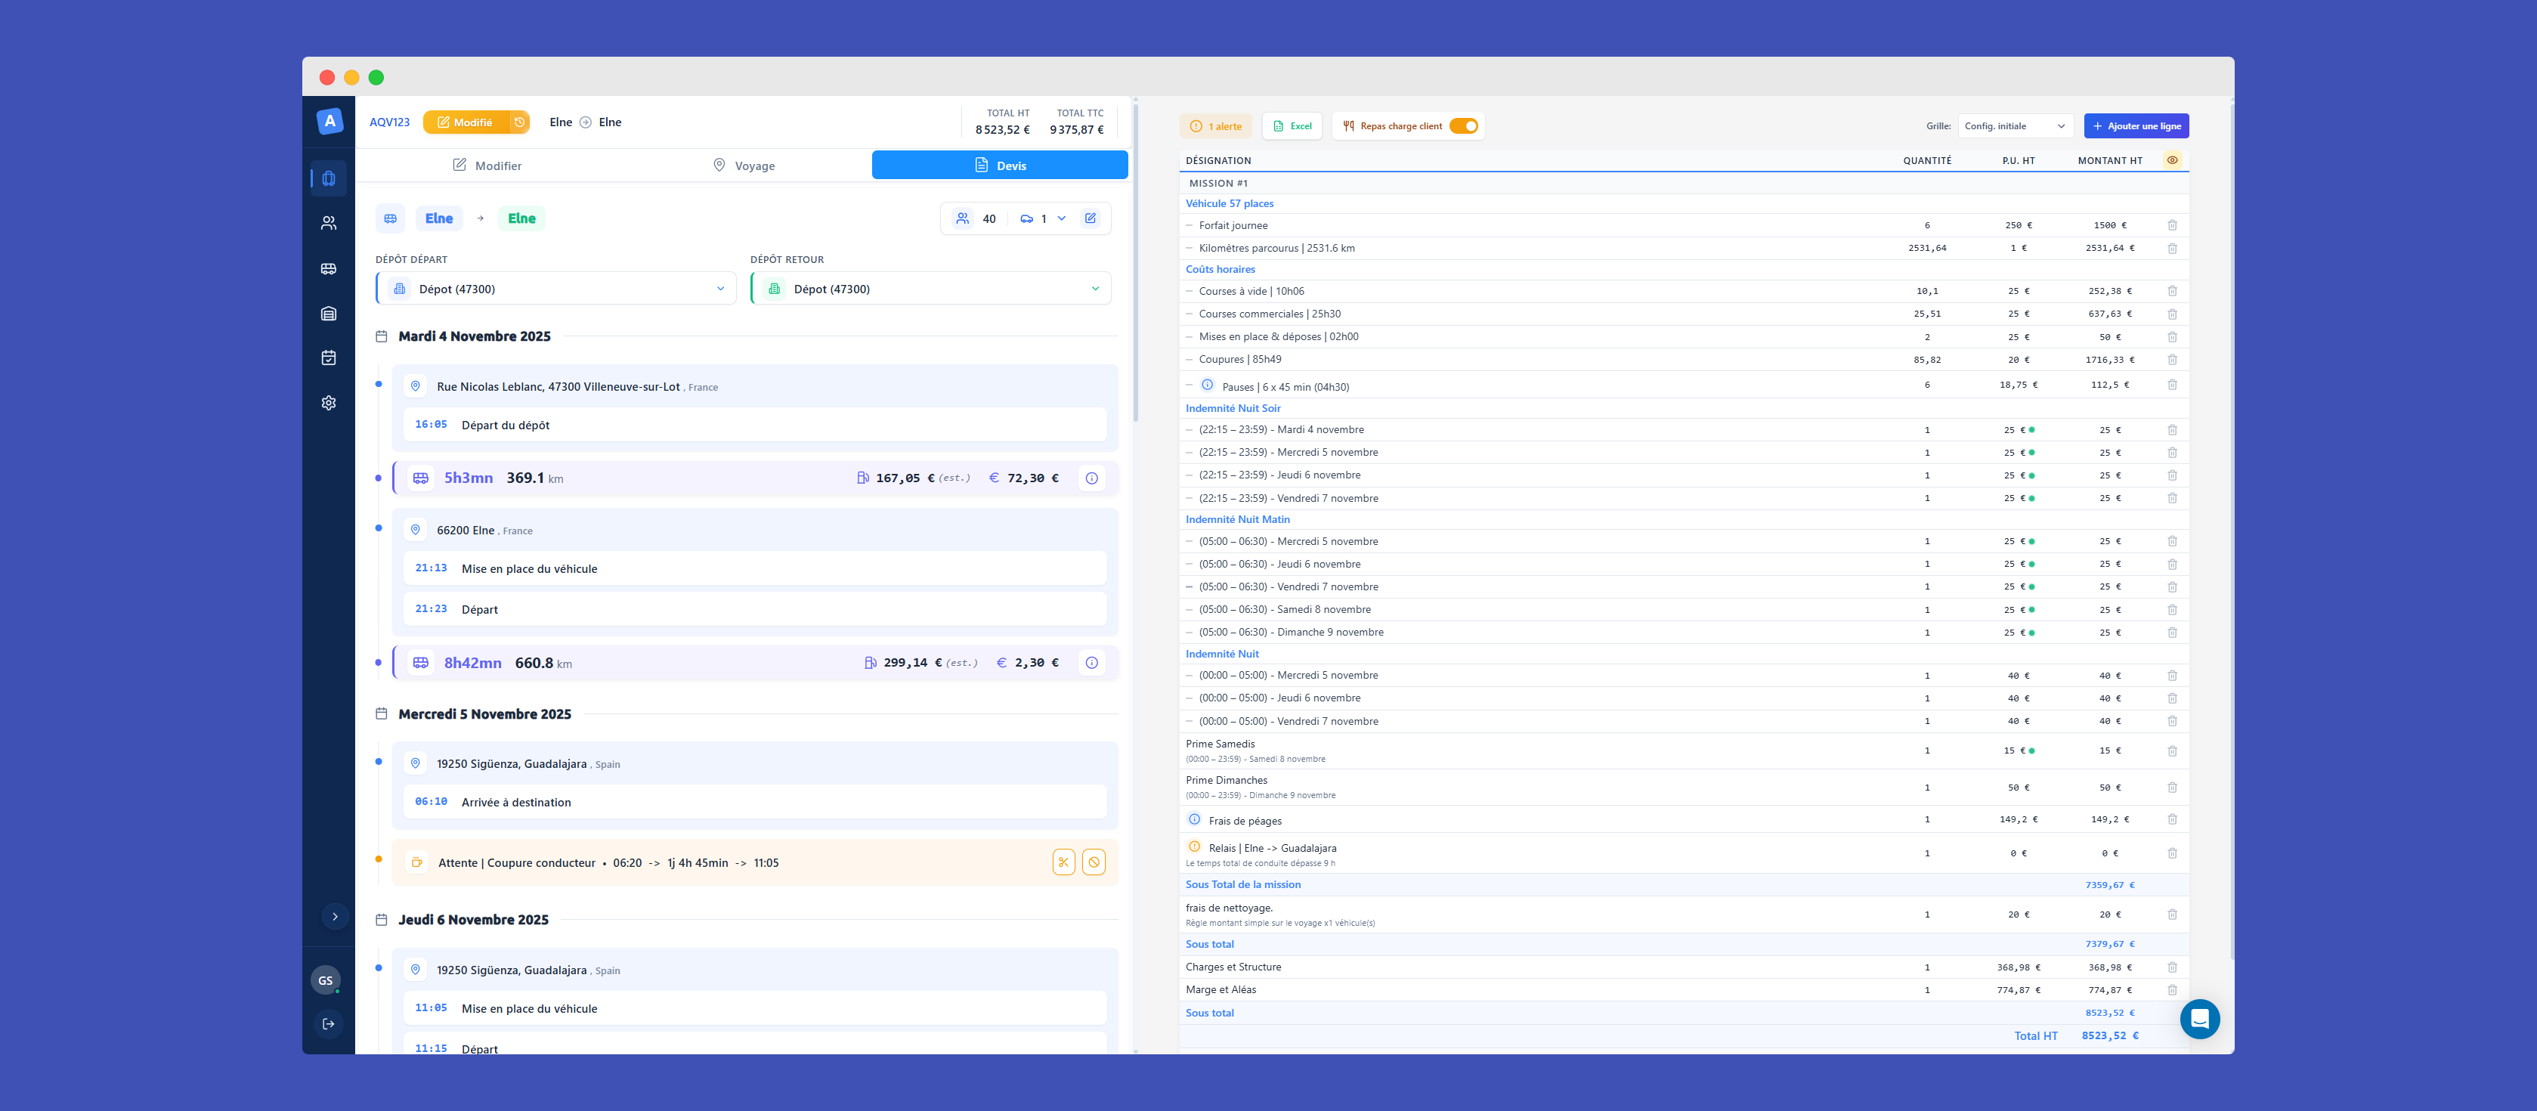Image resolution: width=2537 pixels, height=1111 pixels.
Task: Click the blue Elne origin badge
Action: [x=439, y=218]
